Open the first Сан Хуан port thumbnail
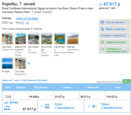The width and height of the screenshot is (131, 115). [x=8, y=39]
